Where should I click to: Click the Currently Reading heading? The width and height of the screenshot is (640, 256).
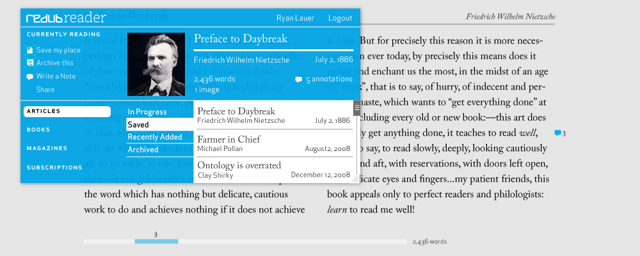[x=63, y=35]
